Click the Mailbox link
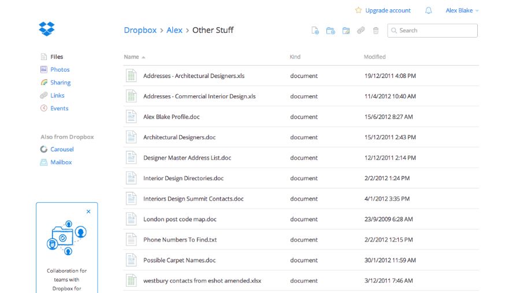 61,162
